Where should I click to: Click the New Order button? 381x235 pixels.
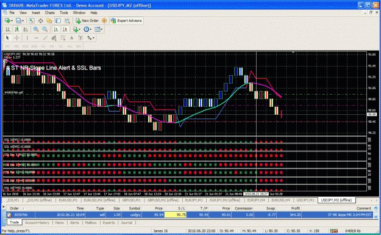tap(87, 21)
